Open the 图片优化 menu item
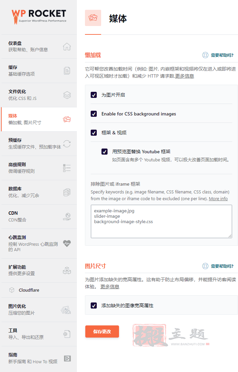This screenshot has height=372, width=238. 39,310
